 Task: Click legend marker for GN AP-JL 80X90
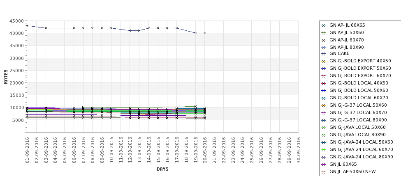pyautogui.click(x=324, y=48)
